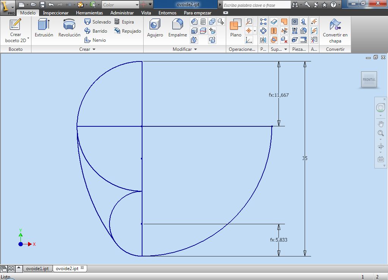Choose the Barrido sweep tool
388x280 pixels.
tap(96, 31)
